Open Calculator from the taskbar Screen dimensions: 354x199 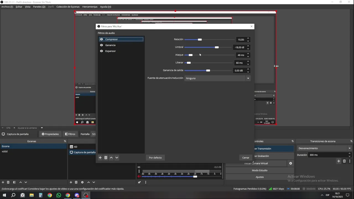pyautogui.click(x=40, y=195)
